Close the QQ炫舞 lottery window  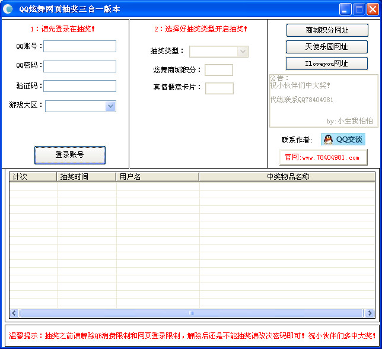point(373,9)
